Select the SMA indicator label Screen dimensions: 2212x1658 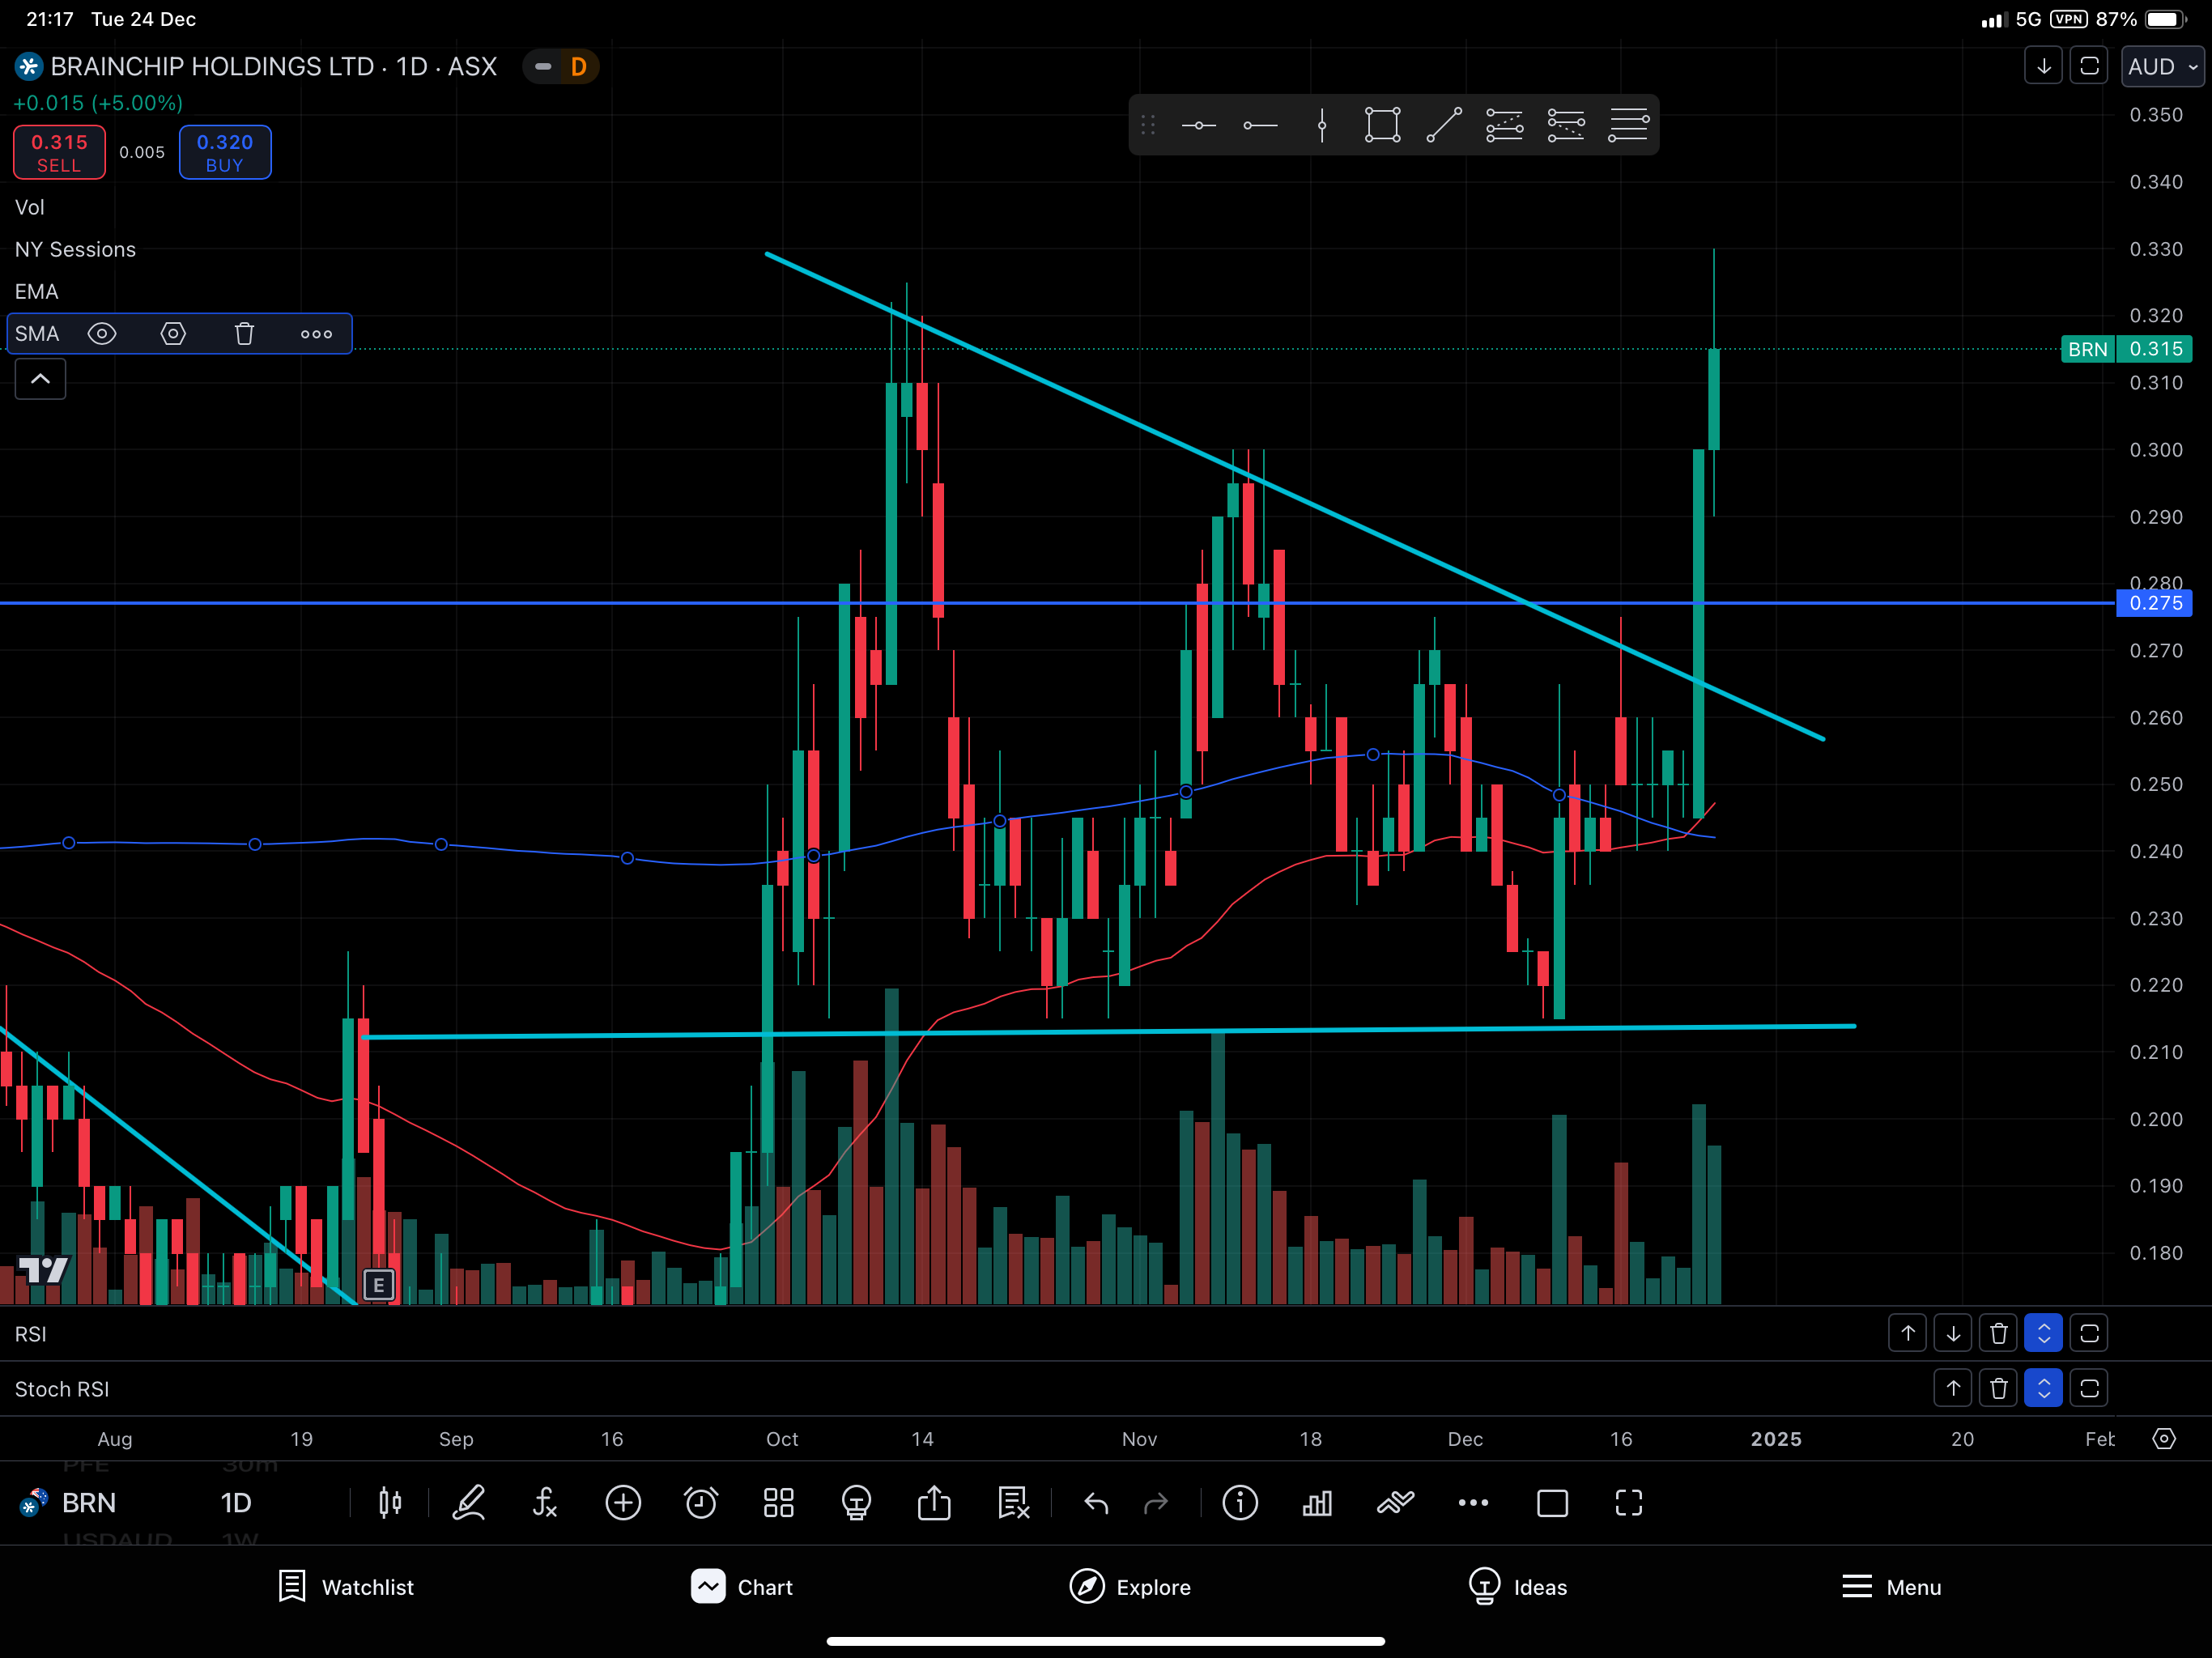[x=37, y=334]
